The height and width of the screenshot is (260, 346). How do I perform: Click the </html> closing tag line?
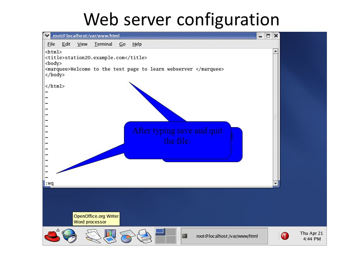pyautogui.click(x=55, y=86)
